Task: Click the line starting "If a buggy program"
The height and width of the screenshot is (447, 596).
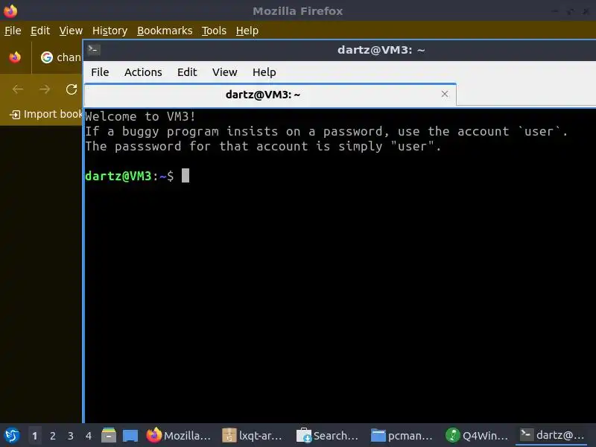Action: click(x=326, y=132)
